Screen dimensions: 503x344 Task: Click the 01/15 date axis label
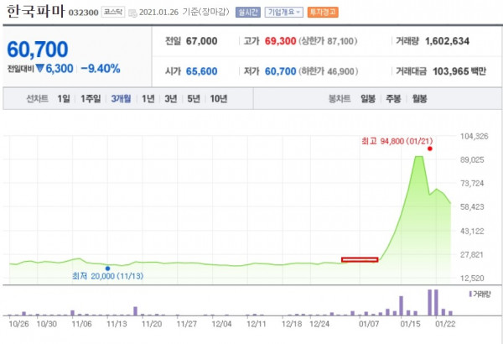[x=410, y=324]
